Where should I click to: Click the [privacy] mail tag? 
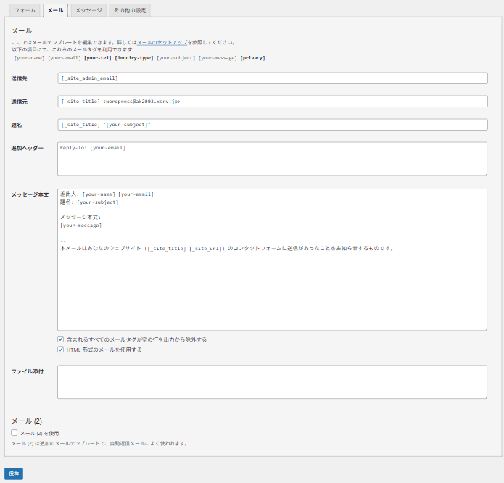[252, 57]
